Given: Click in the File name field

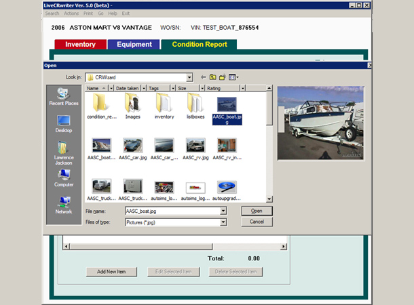Looking at the screenshot, I should coord(173,211).
